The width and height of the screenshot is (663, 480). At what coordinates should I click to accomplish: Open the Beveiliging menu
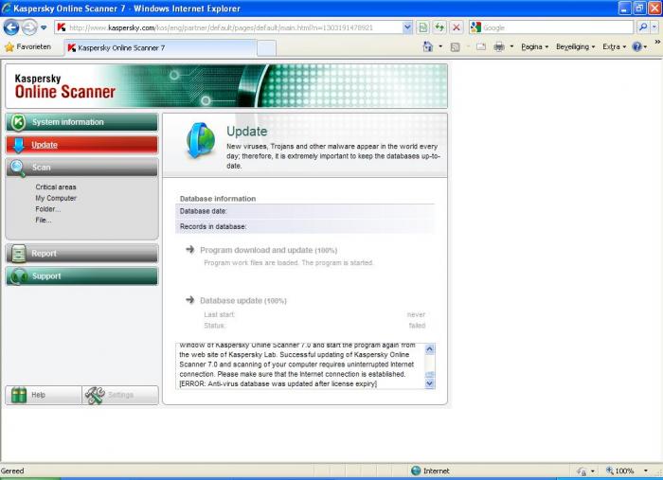[x=576, y=47]
